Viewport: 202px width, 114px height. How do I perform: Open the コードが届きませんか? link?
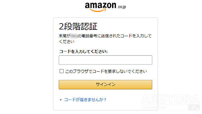coord(85,100)
